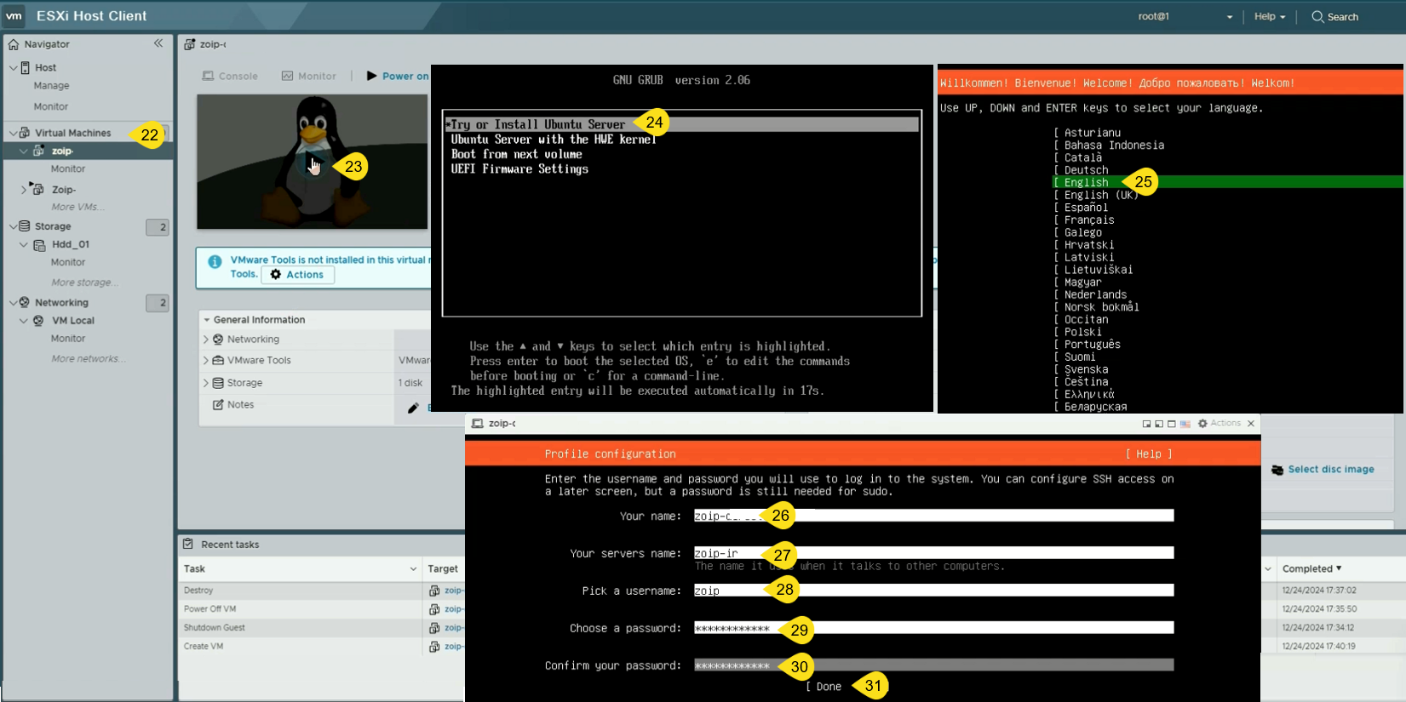Image resolution: width=1406 pixels, height=702 pixels.
Task: Click the Search magnifier icon in header
Action: [1317, 16]
